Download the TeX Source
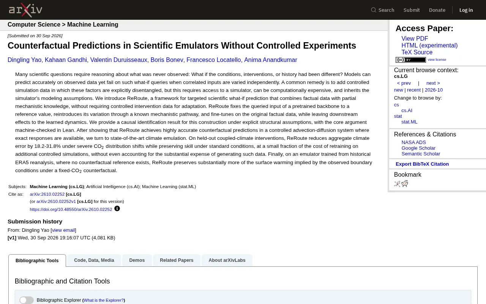Image resolution: width=486 pixels, height=304 pixels. [417, 52]
